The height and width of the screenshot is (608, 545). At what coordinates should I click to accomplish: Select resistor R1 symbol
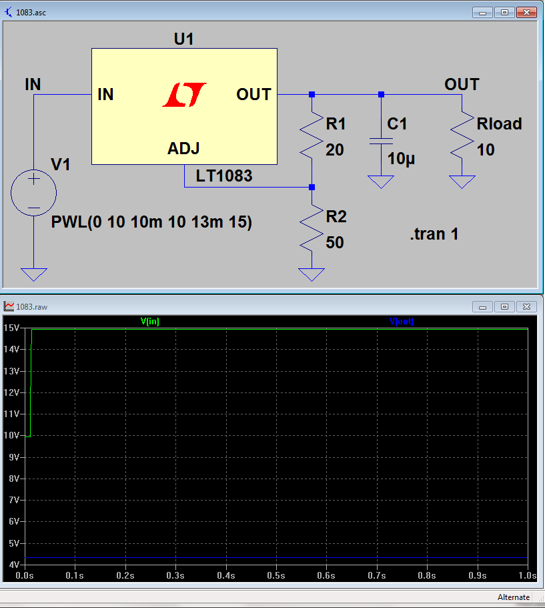click(312, 135)
